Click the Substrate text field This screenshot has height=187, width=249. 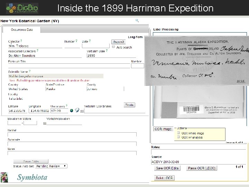point(72,144)
